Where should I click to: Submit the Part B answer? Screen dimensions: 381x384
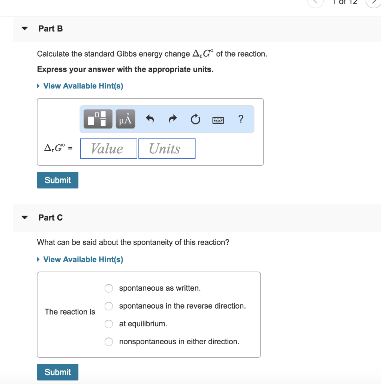click(57, 180)
